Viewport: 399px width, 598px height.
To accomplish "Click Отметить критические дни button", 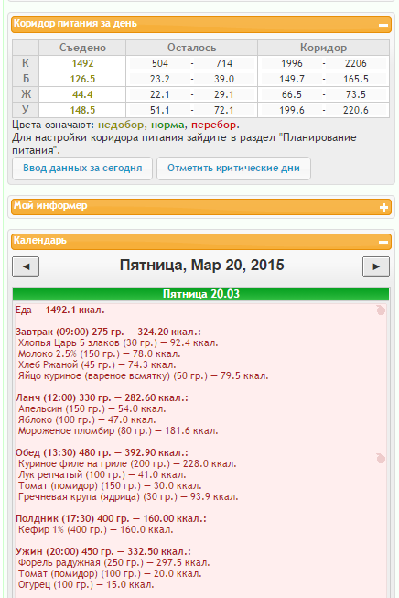I will 233,169.
